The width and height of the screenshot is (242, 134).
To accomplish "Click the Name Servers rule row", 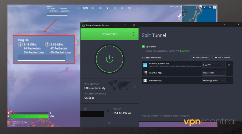I will coord(187,80).
